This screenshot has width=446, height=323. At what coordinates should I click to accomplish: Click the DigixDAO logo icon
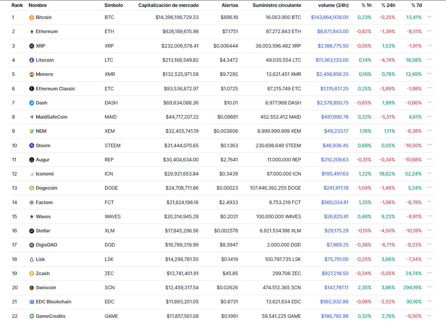[32, 245]
